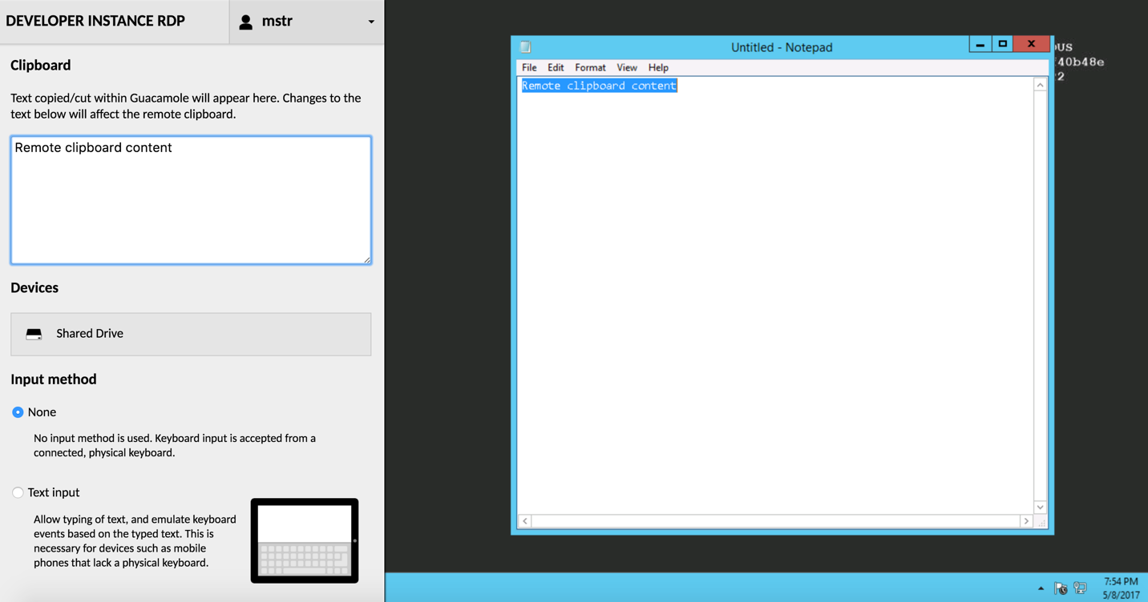Select the None input method radio button
This screenshot has width=1148, height=602.
(17, 411)
